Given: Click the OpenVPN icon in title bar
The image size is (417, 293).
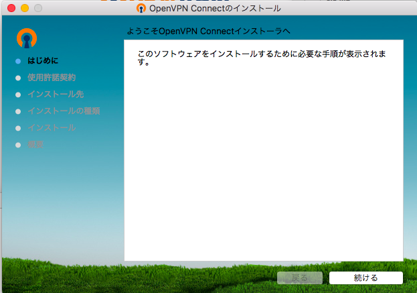Looking at the screenshot, I should pos(141,8).
